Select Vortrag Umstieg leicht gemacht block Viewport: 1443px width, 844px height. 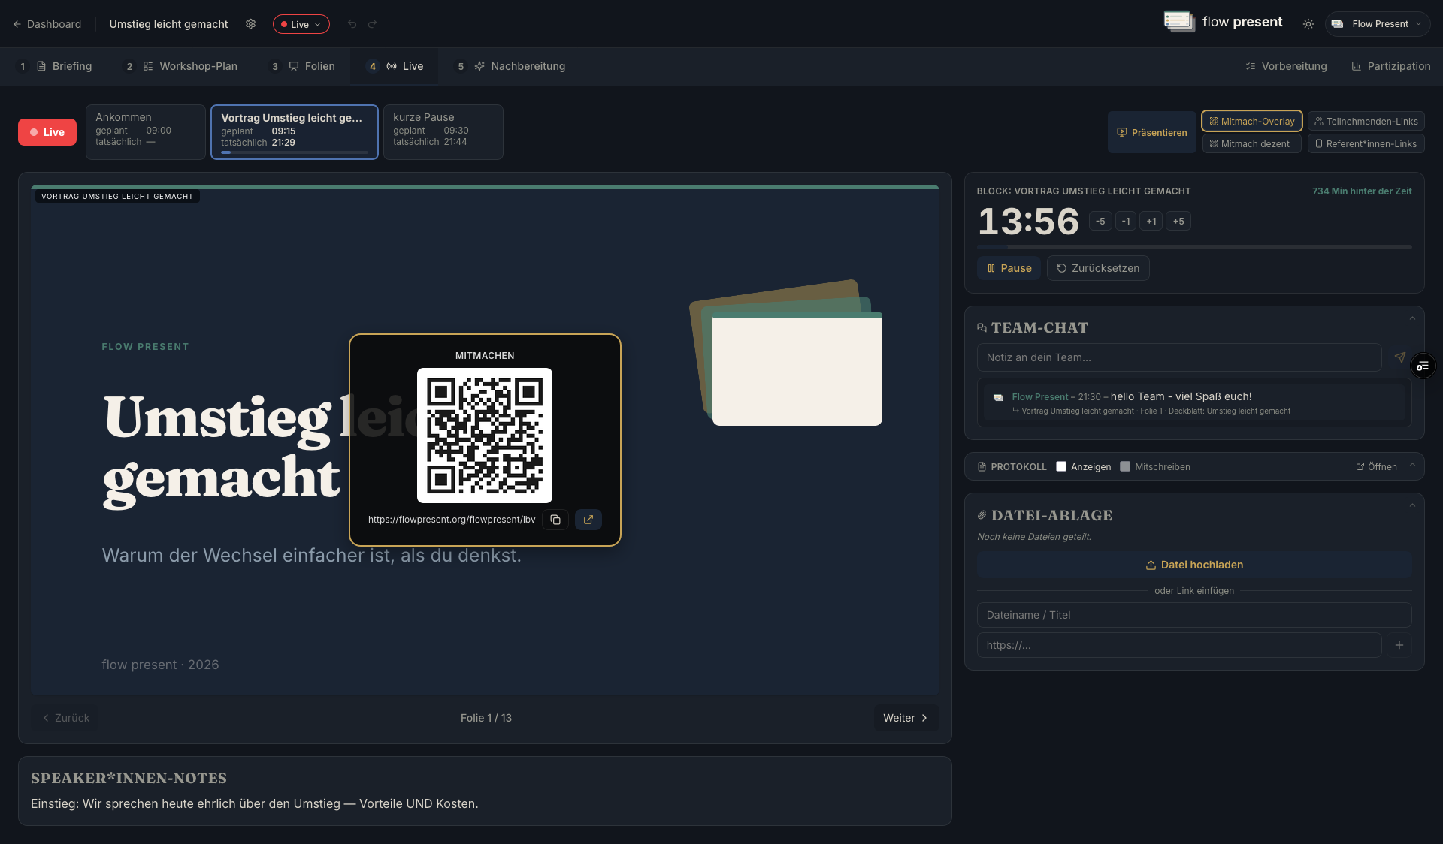[295, 132]
